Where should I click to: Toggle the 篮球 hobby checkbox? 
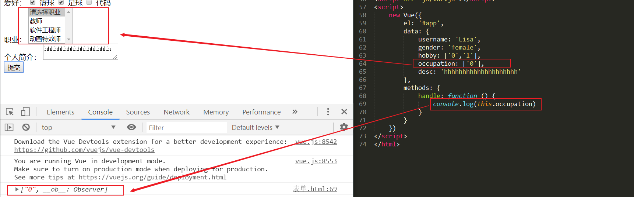pyautogui.click(x=33, y=2)
